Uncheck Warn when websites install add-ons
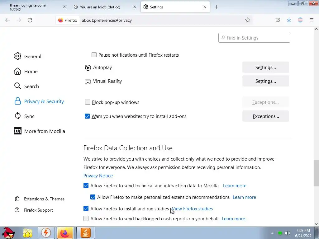The width and height of the screenshot is (319, 239). click(x=87, y=116)
